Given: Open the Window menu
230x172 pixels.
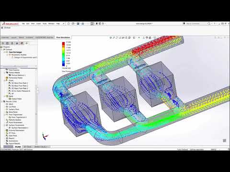Looking at the screenshot, I should [x=51, y=23].
